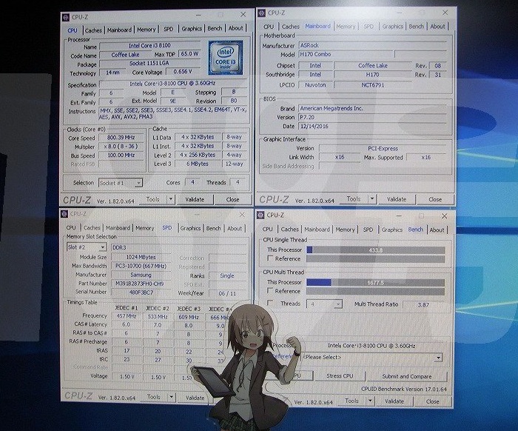Select Caches tab in Mainboard window
This screenshot has height=431, width=518.
290,27
